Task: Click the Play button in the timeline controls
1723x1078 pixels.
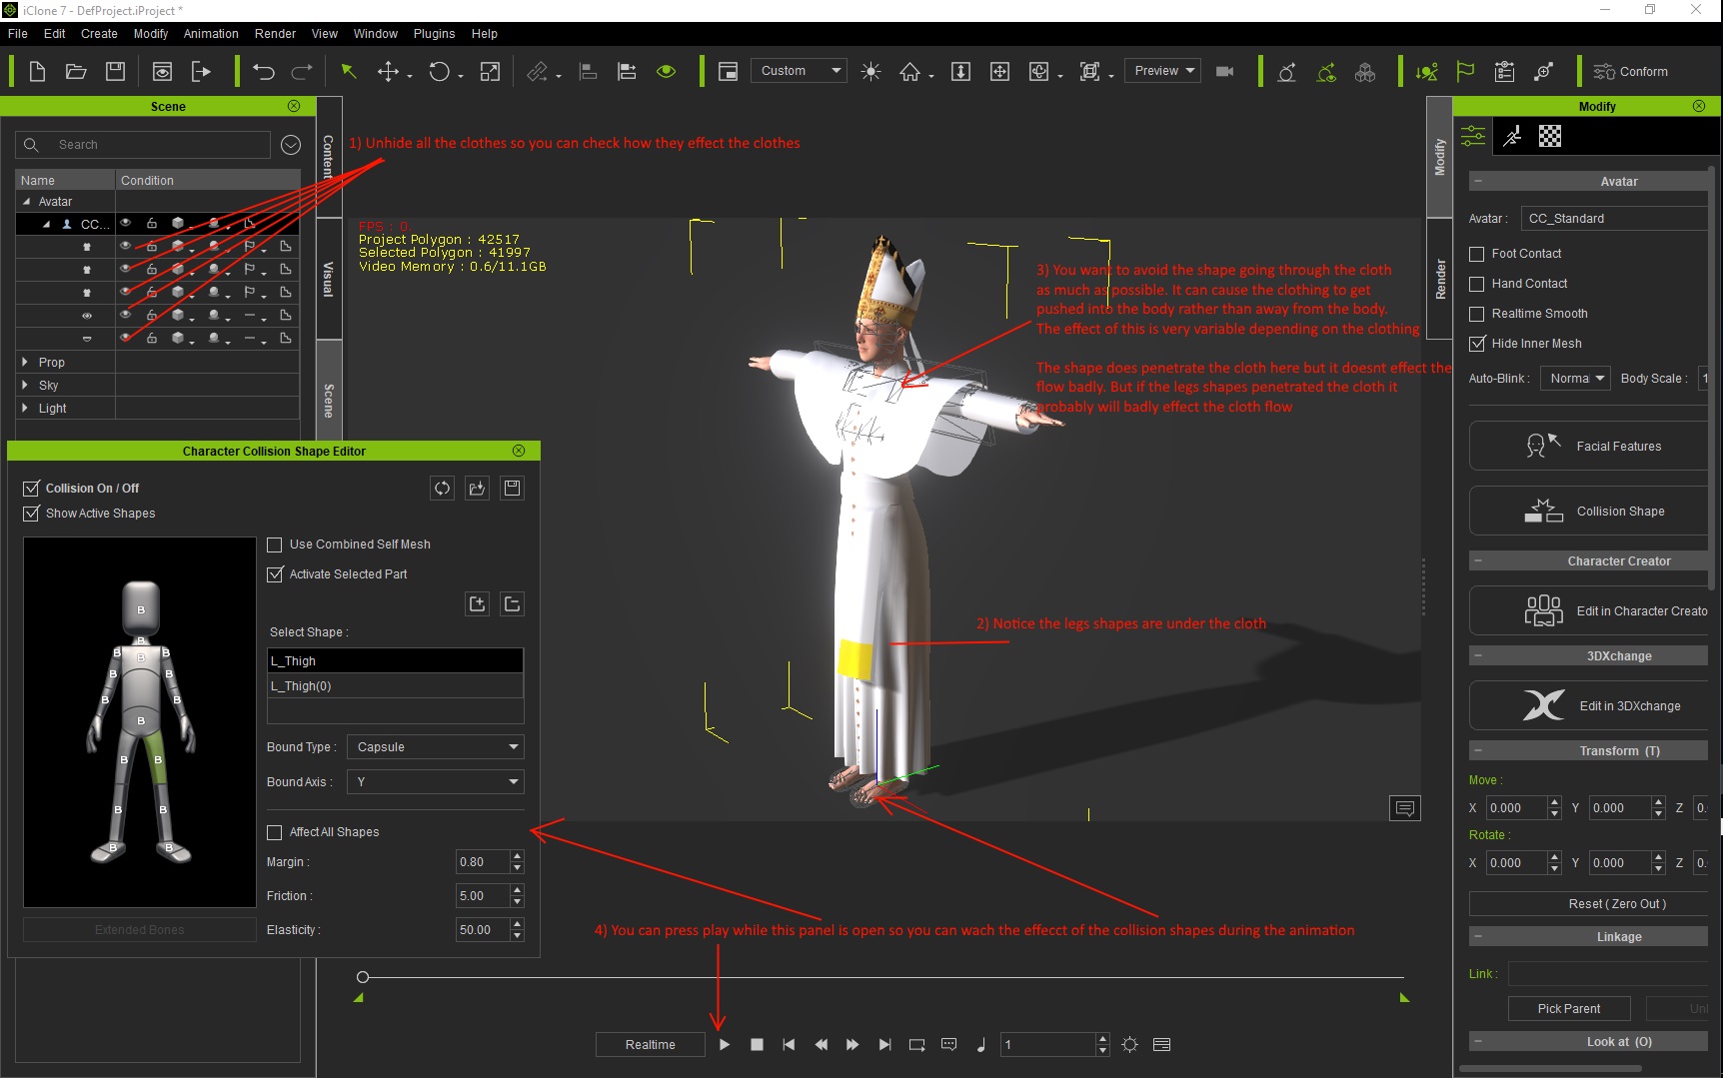Action: 725,1044
